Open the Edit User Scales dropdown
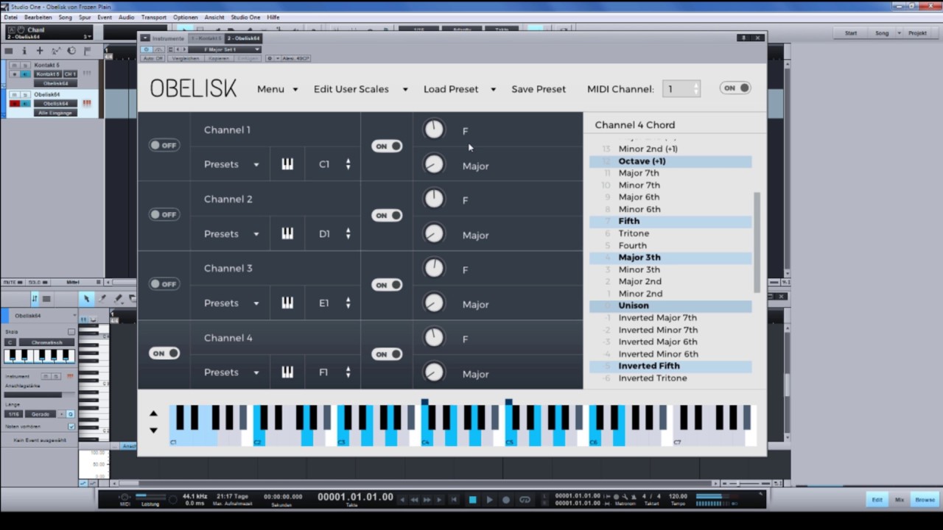This screenshot has width=943, height=530. 360,89
